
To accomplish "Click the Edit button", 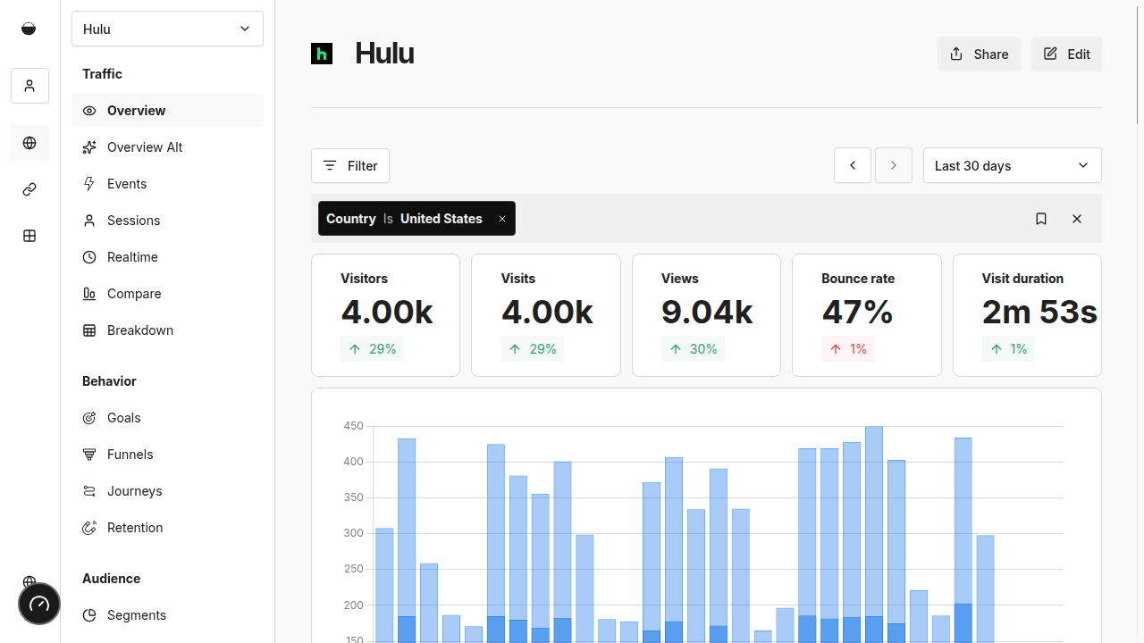I will 1066,54.
